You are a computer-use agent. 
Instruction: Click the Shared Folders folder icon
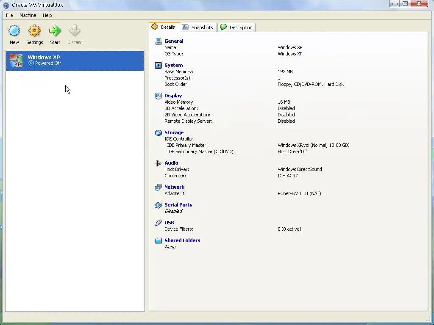[159, 240]
